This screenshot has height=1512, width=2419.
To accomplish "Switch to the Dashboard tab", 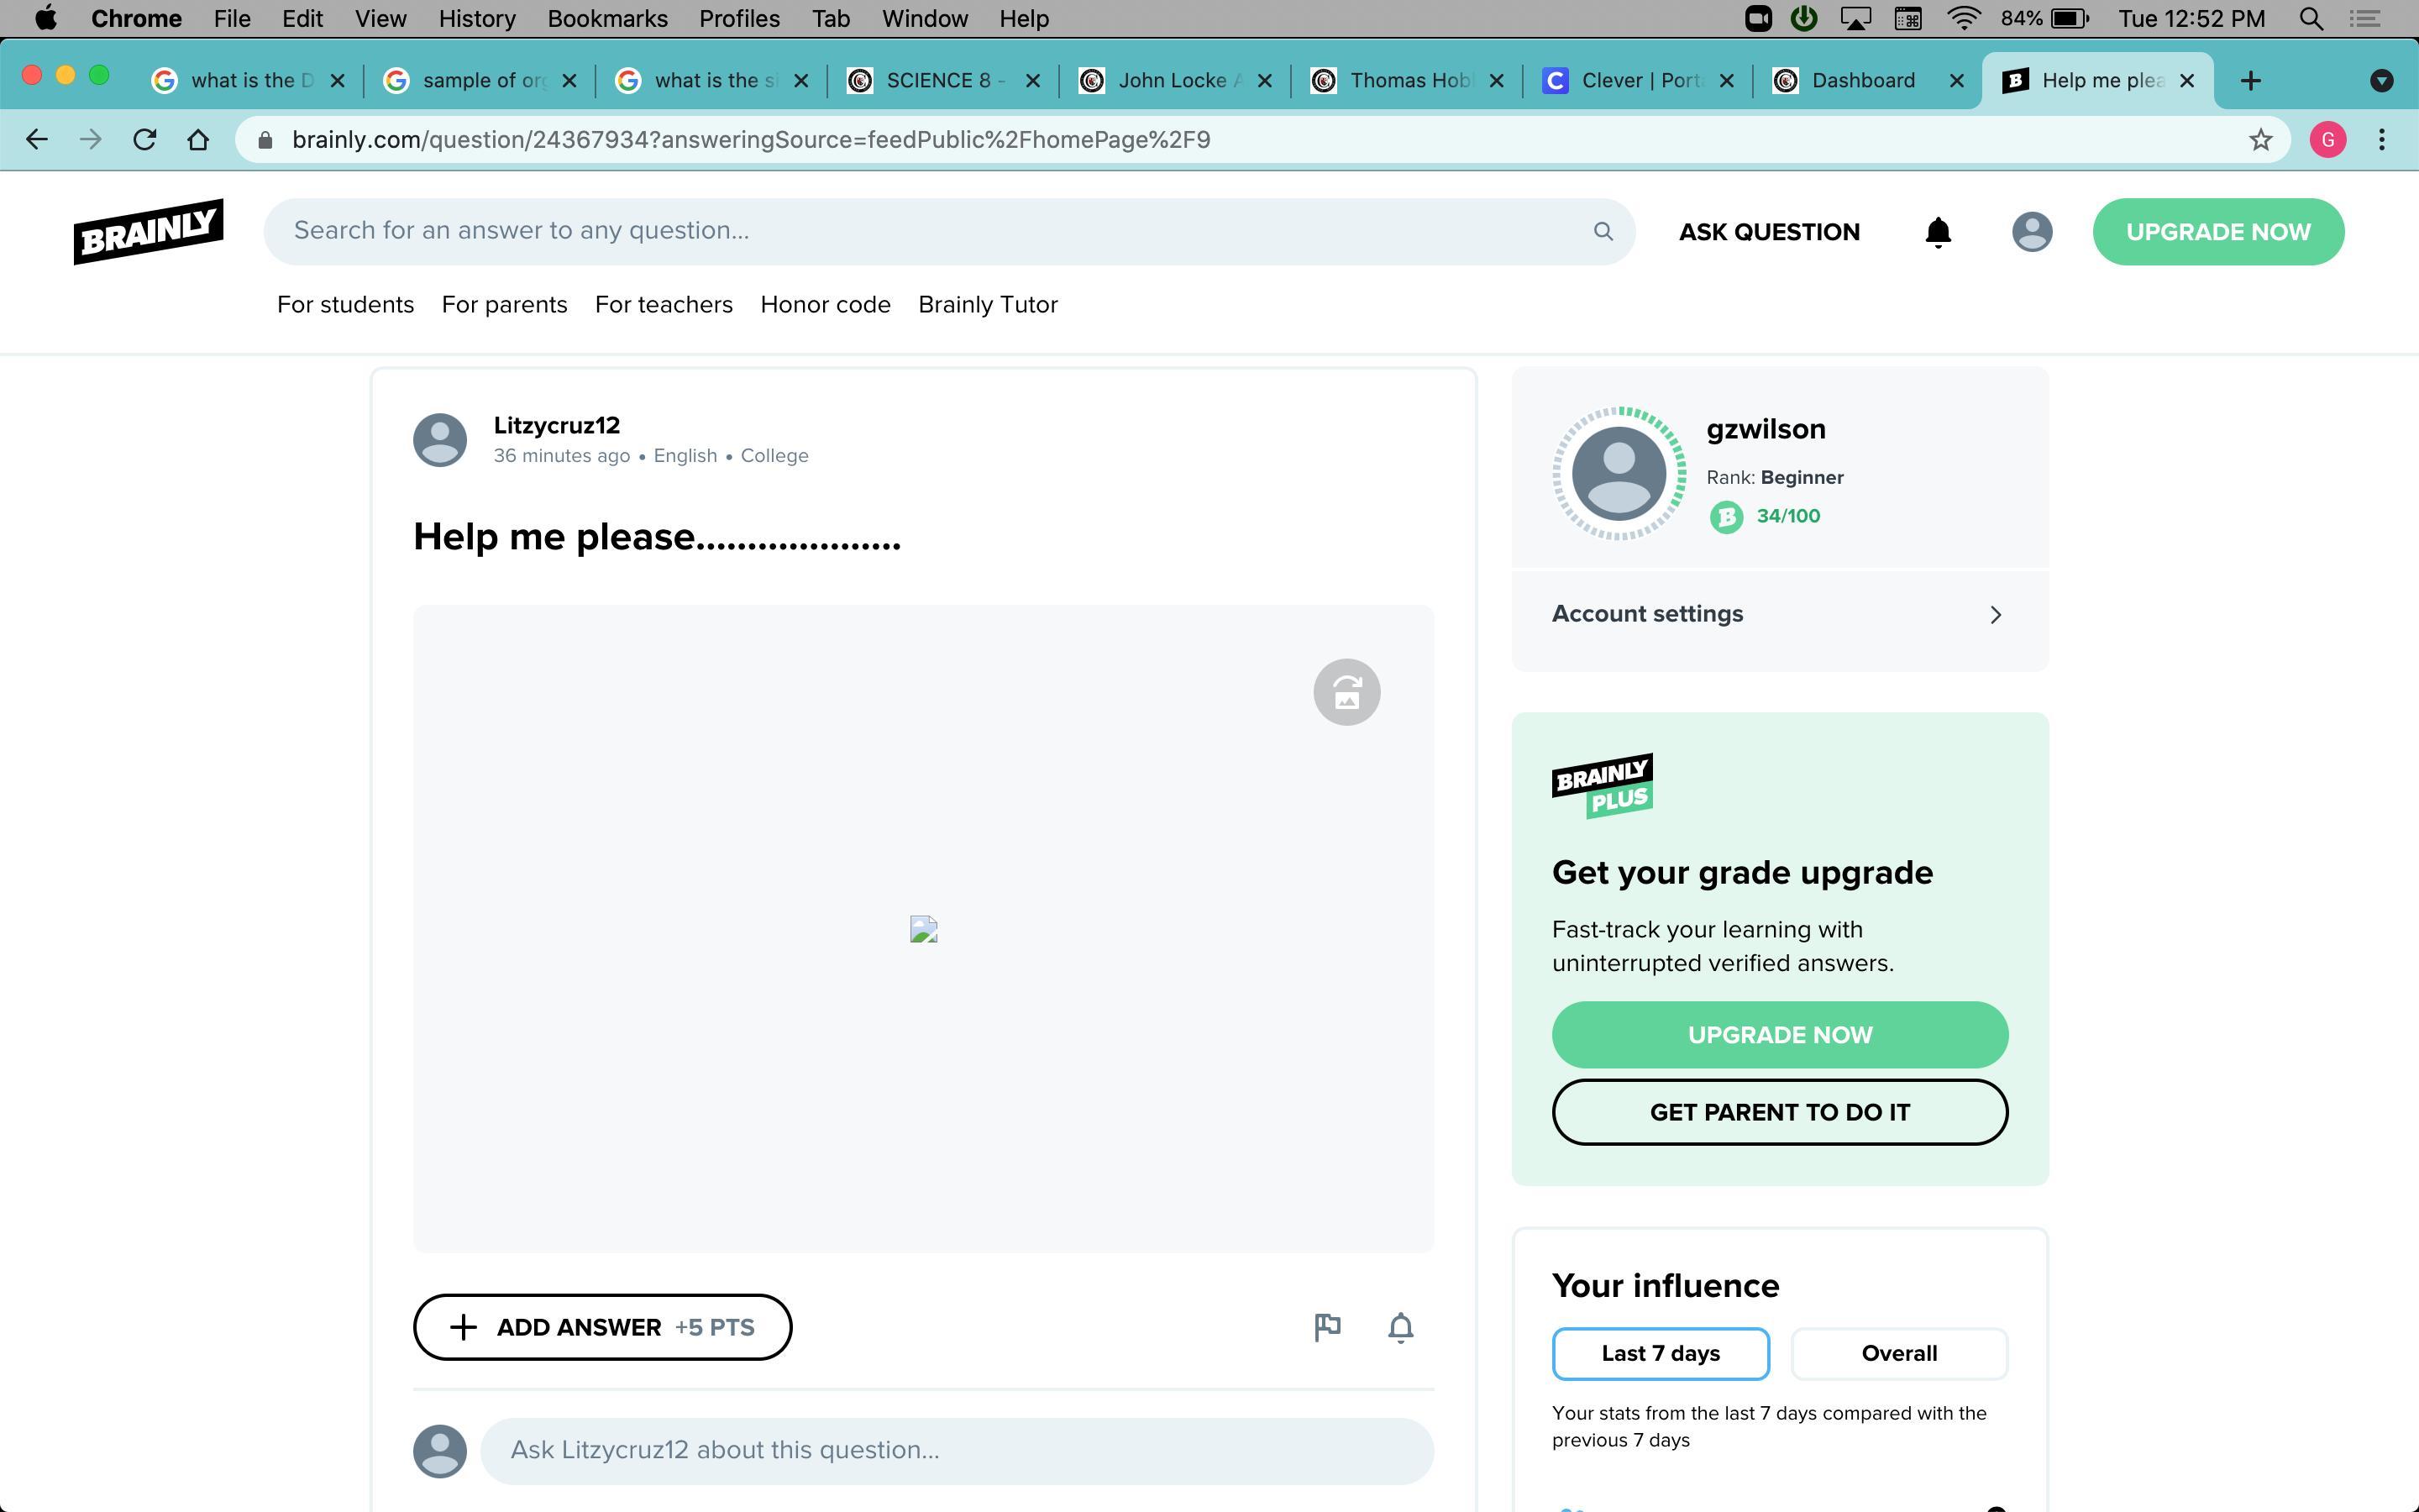I will click(1862, 81).
